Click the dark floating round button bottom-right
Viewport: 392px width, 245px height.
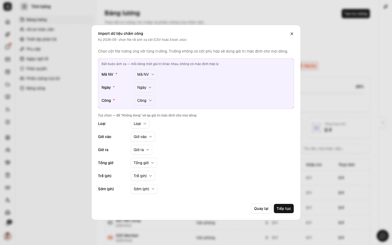tap(382, 236)
